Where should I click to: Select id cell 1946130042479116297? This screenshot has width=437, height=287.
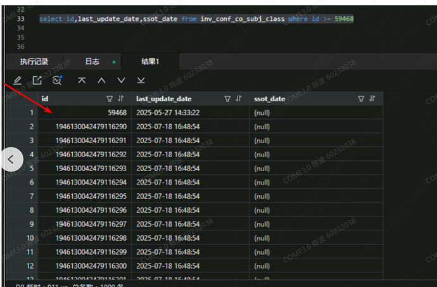pos(84,224)
